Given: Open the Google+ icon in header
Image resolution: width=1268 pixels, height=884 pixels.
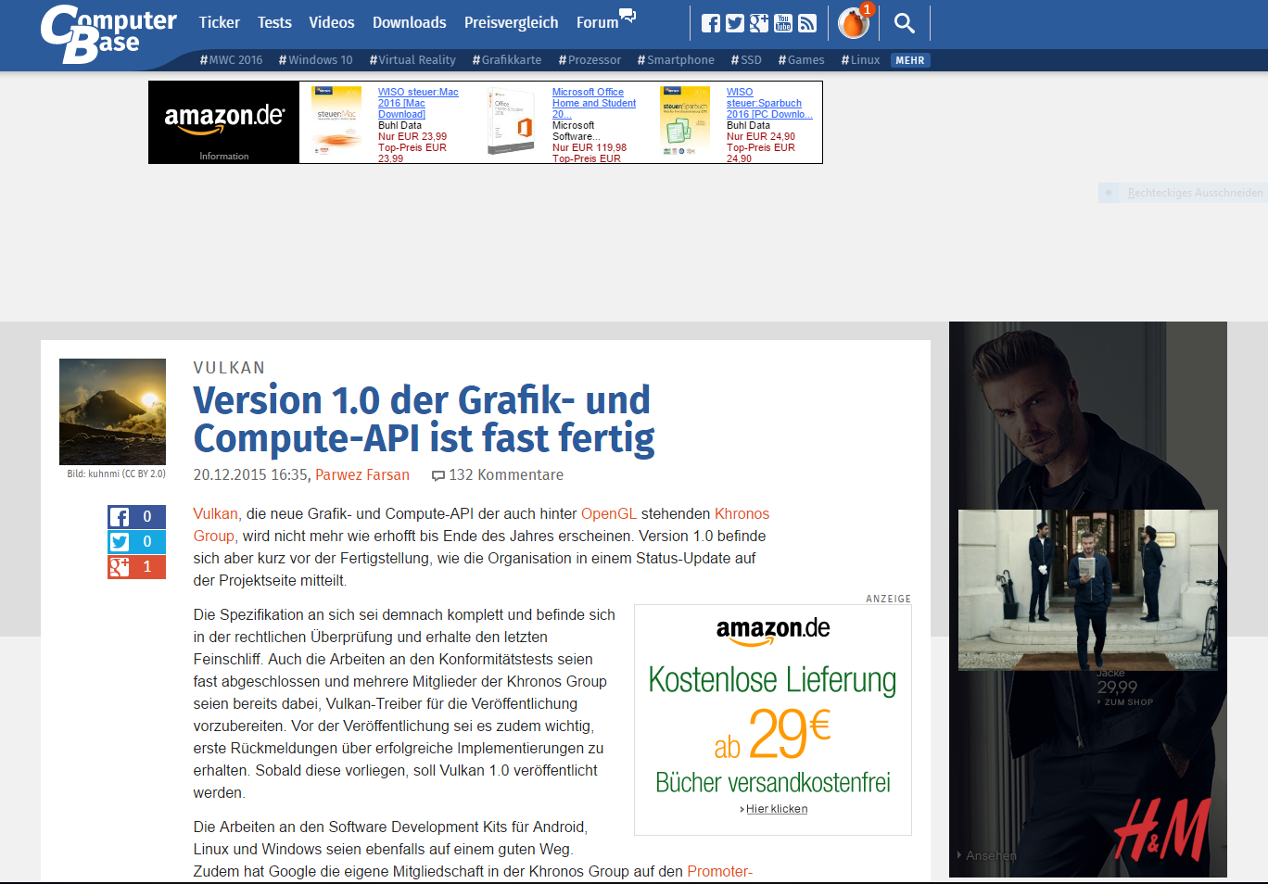Looking at the screenshot, I should [759, 23].
